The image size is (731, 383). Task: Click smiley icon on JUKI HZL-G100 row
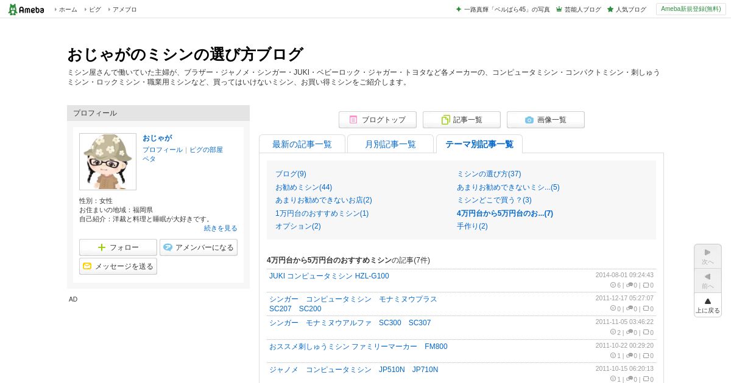point(613,285)
